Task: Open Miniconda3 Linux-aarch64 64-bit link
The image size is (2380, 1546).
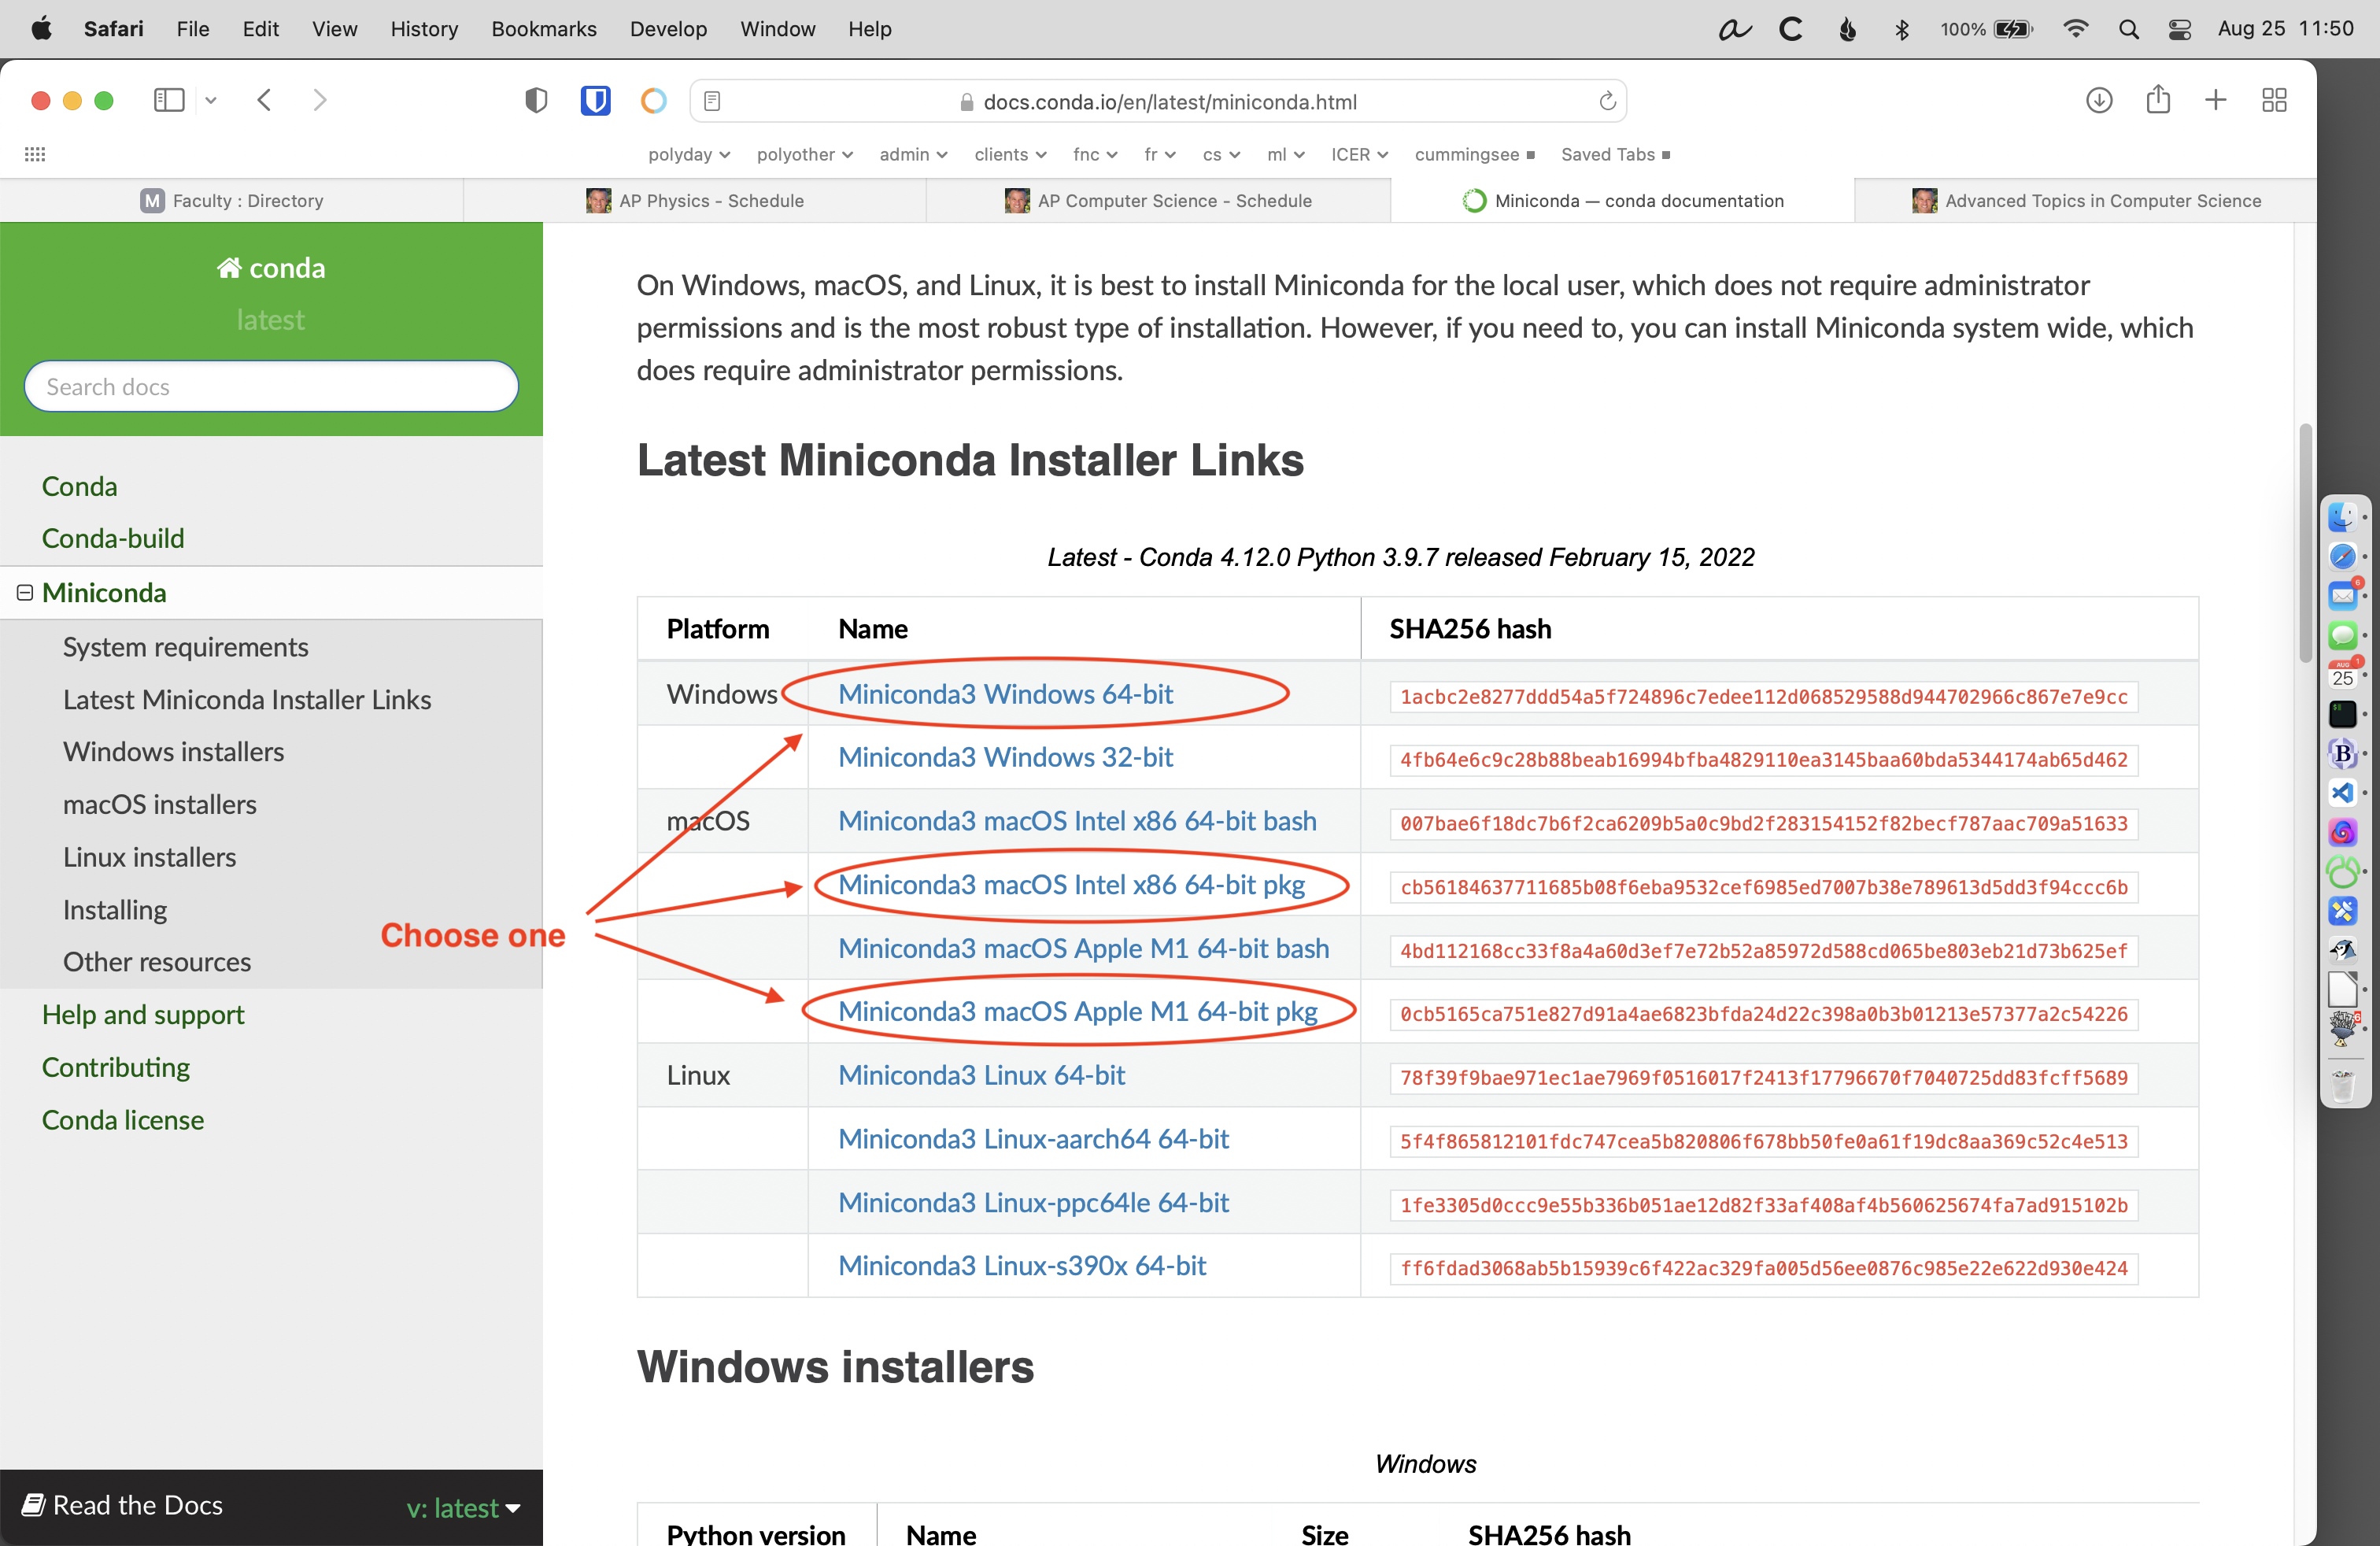Action: (x=1033, y=1138)
